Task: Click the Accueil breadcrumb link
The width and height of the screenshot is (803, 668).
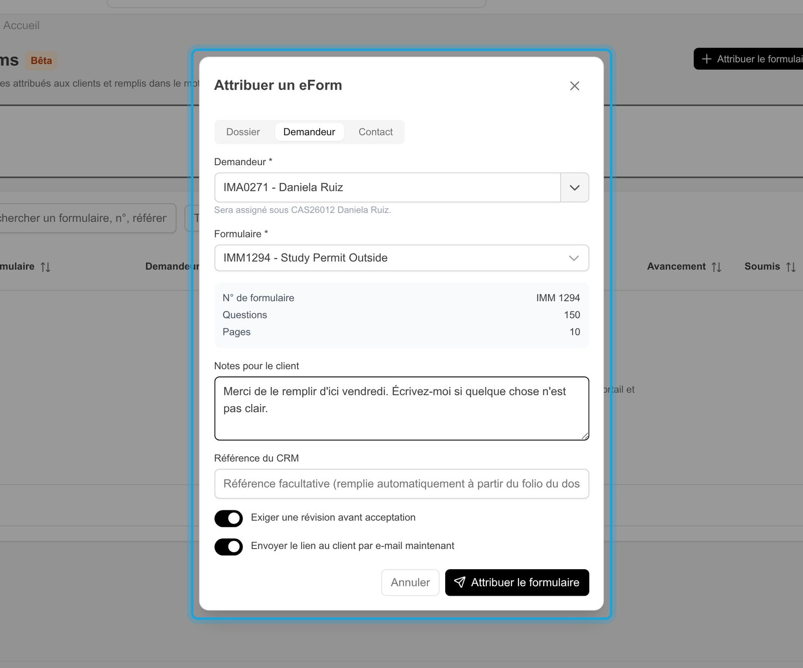Action: click(21, 25)
